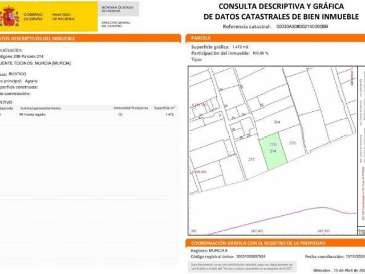Click the "Participación del inmueble:" label

(x=221, y=53)
